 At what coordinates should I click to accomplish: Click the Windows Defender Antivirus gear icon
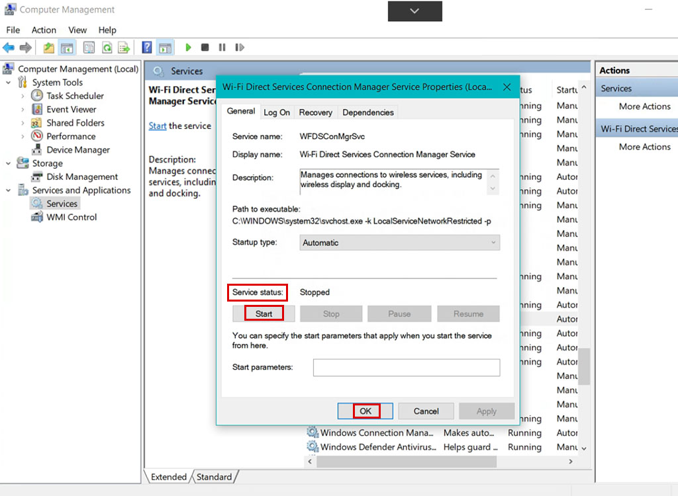313,446
